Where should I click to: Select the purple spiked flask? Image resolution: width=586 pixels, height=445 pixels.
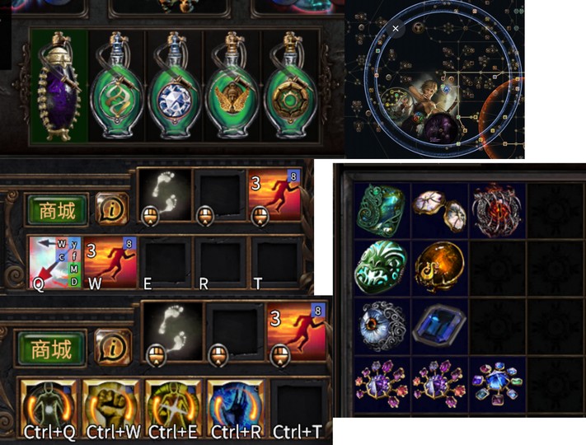pyautogui.click(x=59, y=87)
